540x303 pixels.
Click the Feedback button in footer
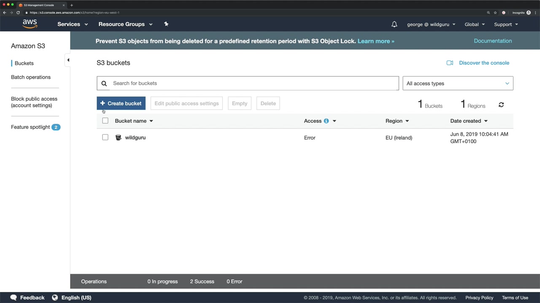pyautogui.click(x=27, y=298)
